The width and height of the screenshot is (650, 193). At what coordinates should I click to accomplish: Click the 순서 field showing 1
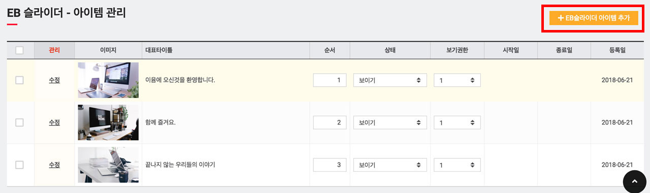pos(330,80)
